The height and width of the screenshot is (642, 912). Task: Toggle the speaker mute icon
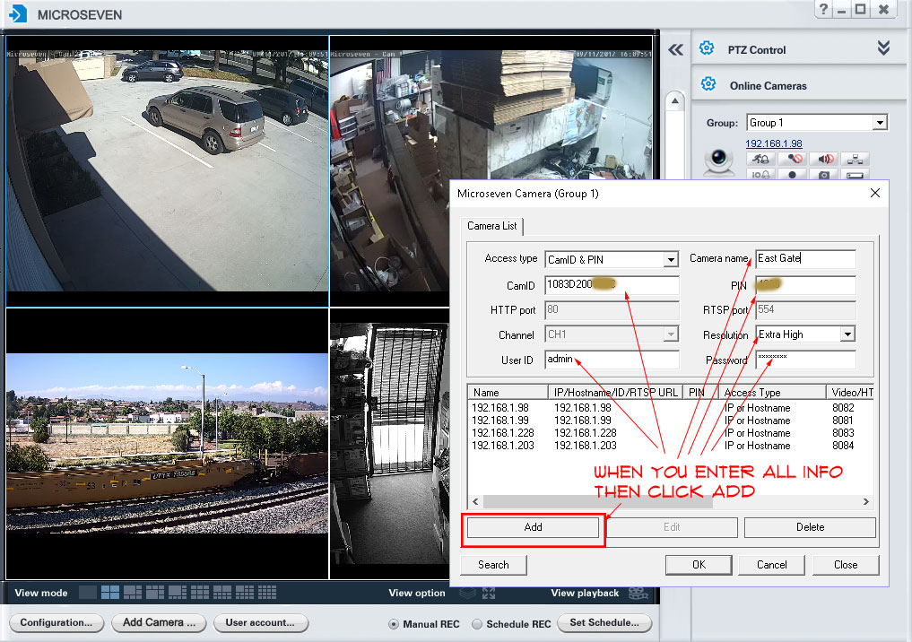pyautogui.click(x=825, y=159)
